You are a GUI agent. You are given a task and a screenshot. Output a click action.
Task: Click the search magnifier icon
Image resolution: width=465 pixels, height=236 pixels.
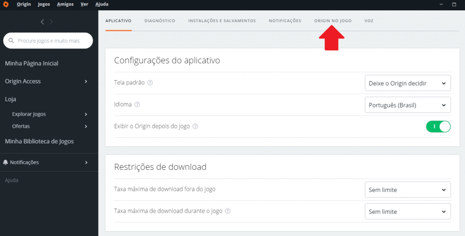point(11,40)
